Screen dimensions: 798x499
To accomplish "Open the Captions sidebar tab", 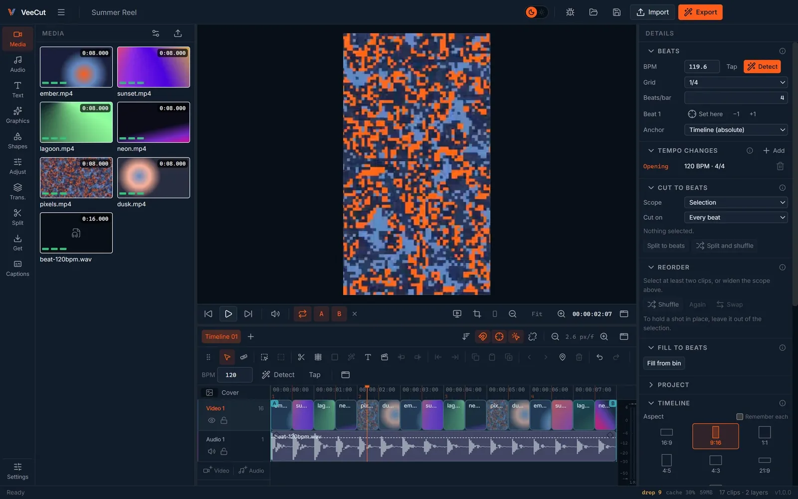I will 17,268.
